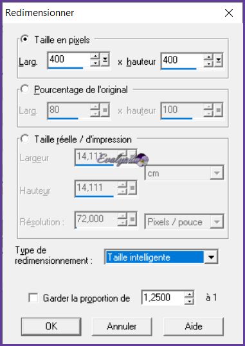The image size is (245, 346).
Task: Decrease the Garder la proportion value
Action: [x=189, y=301]
